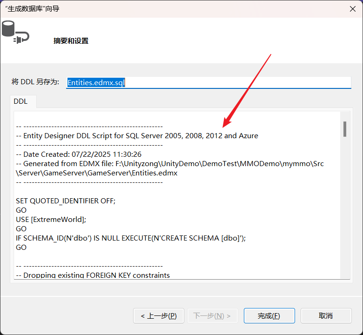Select the DDL tab
The height and width of the screenshot is (335, 363).
[x=20, y=101]
